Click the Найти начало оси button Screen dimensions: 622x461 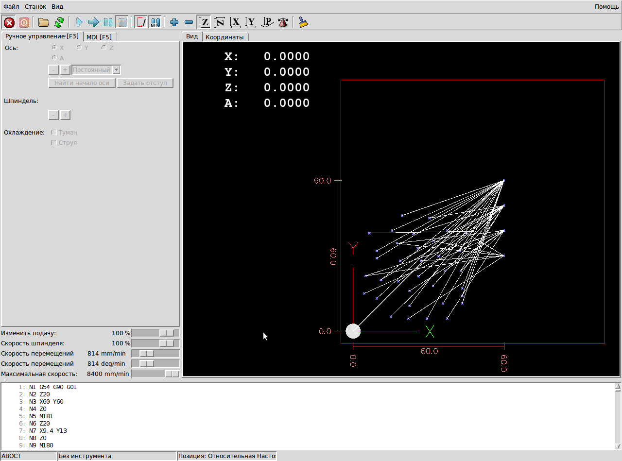(82, 83)
